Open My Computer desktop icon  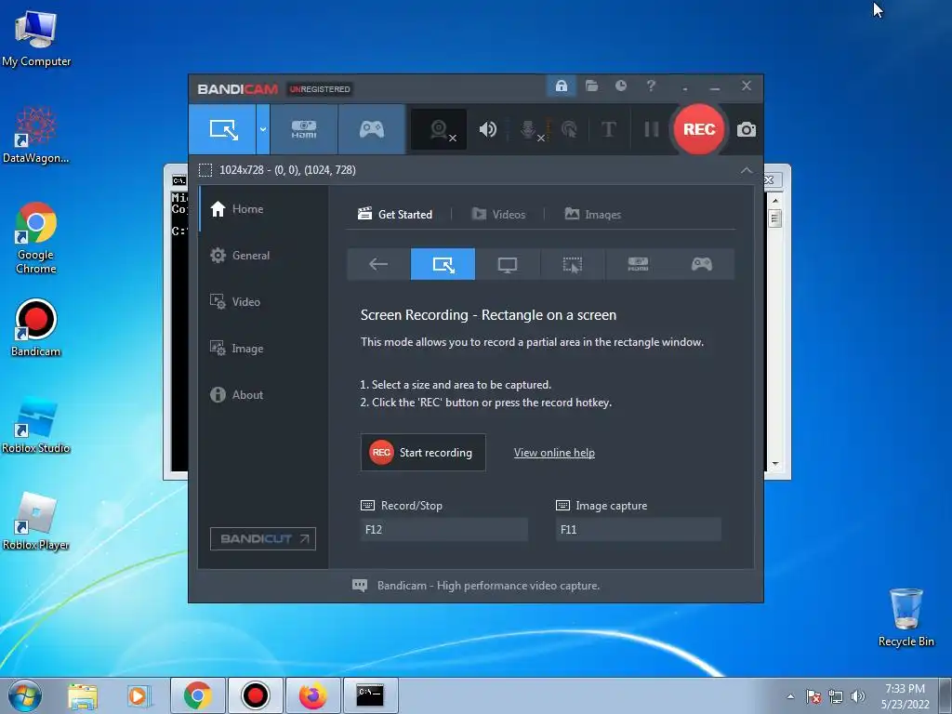point(36,39)
